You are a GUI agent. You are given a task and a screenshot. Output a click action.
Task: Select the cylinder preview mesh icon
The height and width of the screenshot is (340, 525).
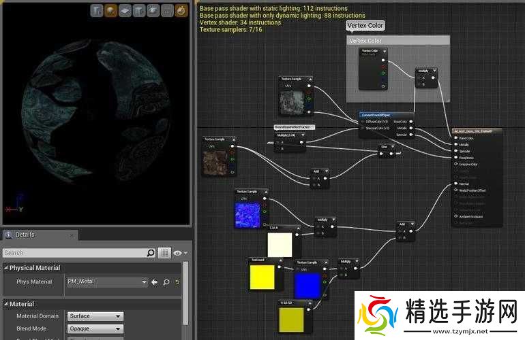(97, 10)
